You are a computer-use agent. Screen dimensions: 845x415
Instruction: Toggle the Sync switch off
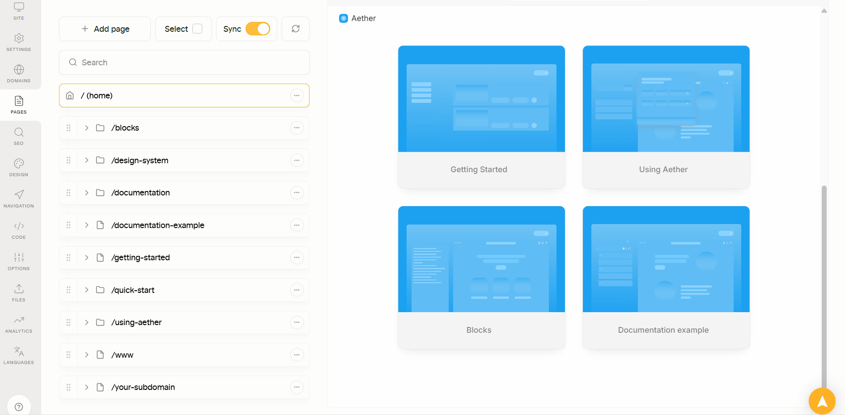(258, 29)
